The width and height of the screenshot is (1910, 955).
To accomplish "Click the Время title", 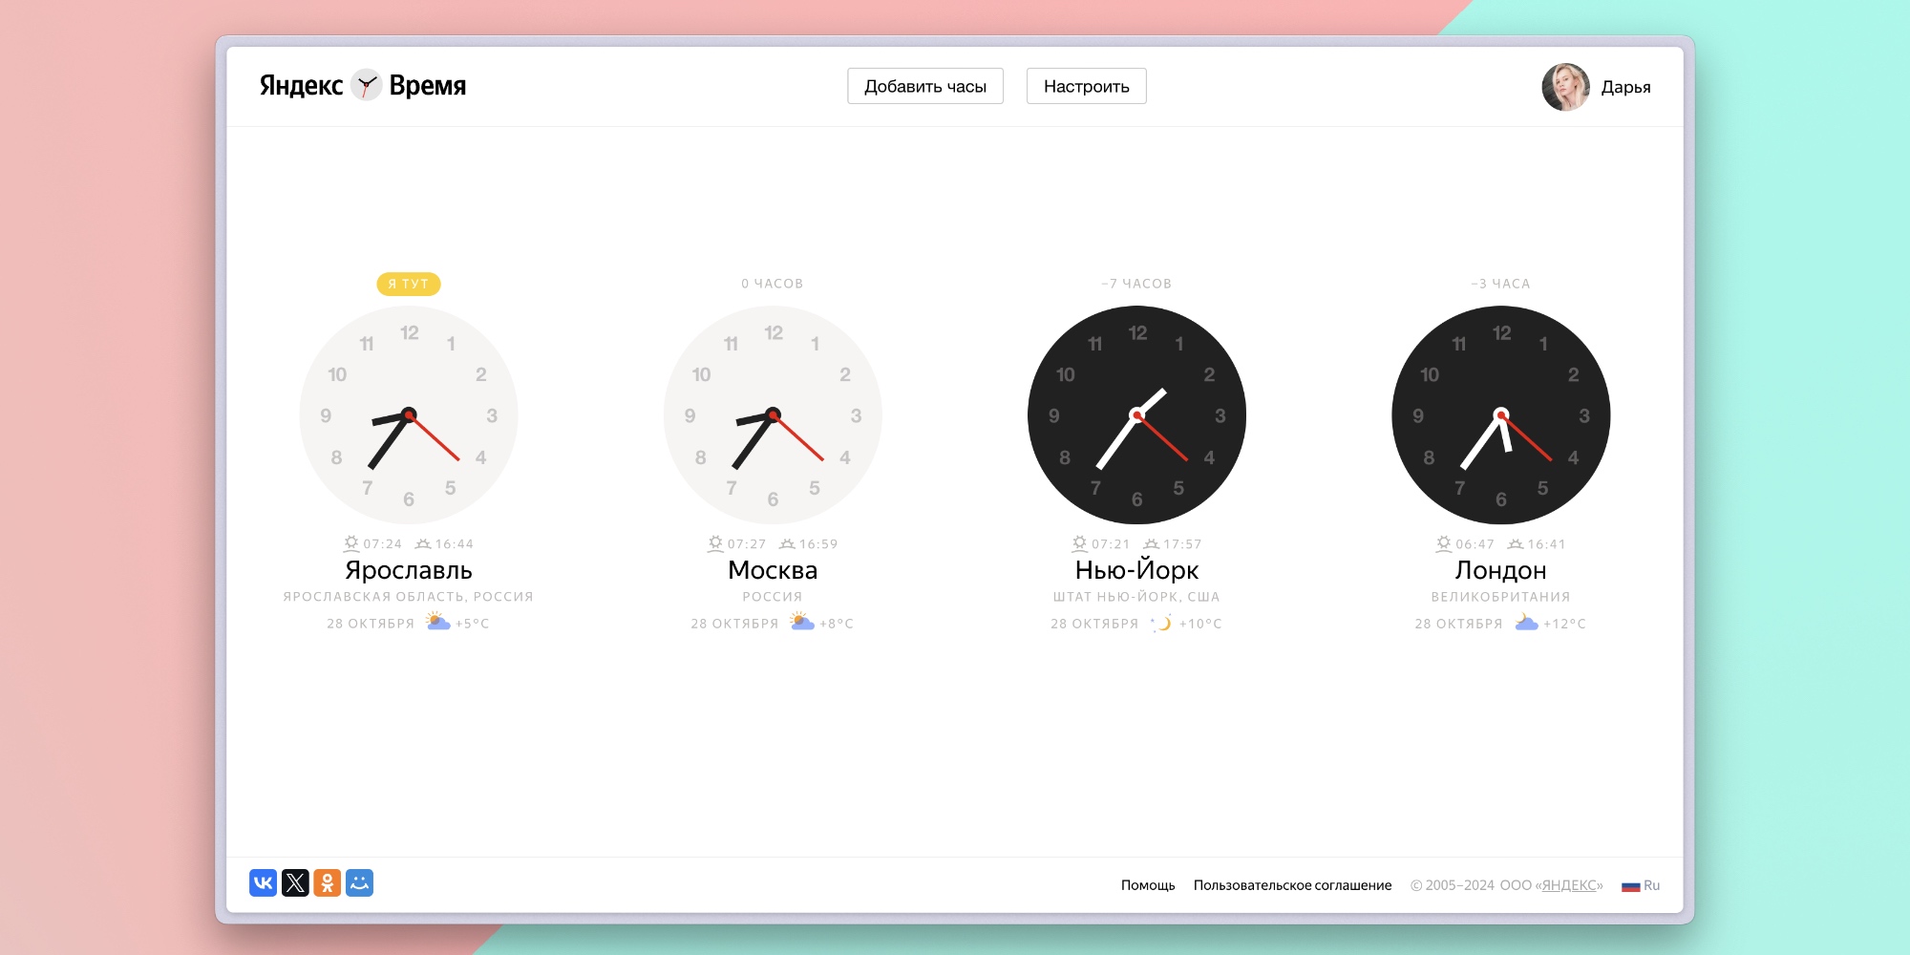I will tap(428, 86).
